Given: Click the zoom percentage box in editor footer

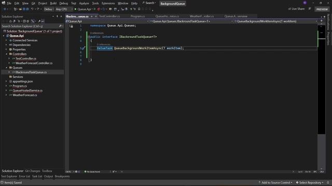Looking at the screenshot, I should tap(69, 172).
